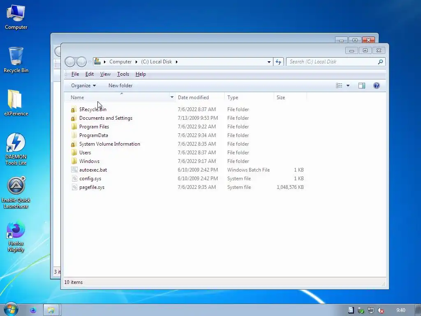Click the Explorer taskbar button
Viewport: 421px width, 316px height.
pyautogui.click(x=51, y=310)
